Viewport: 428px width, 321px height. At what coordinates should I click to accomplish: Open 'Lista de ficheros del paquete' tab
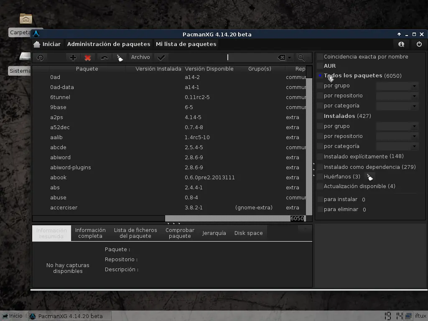(135, 233)
